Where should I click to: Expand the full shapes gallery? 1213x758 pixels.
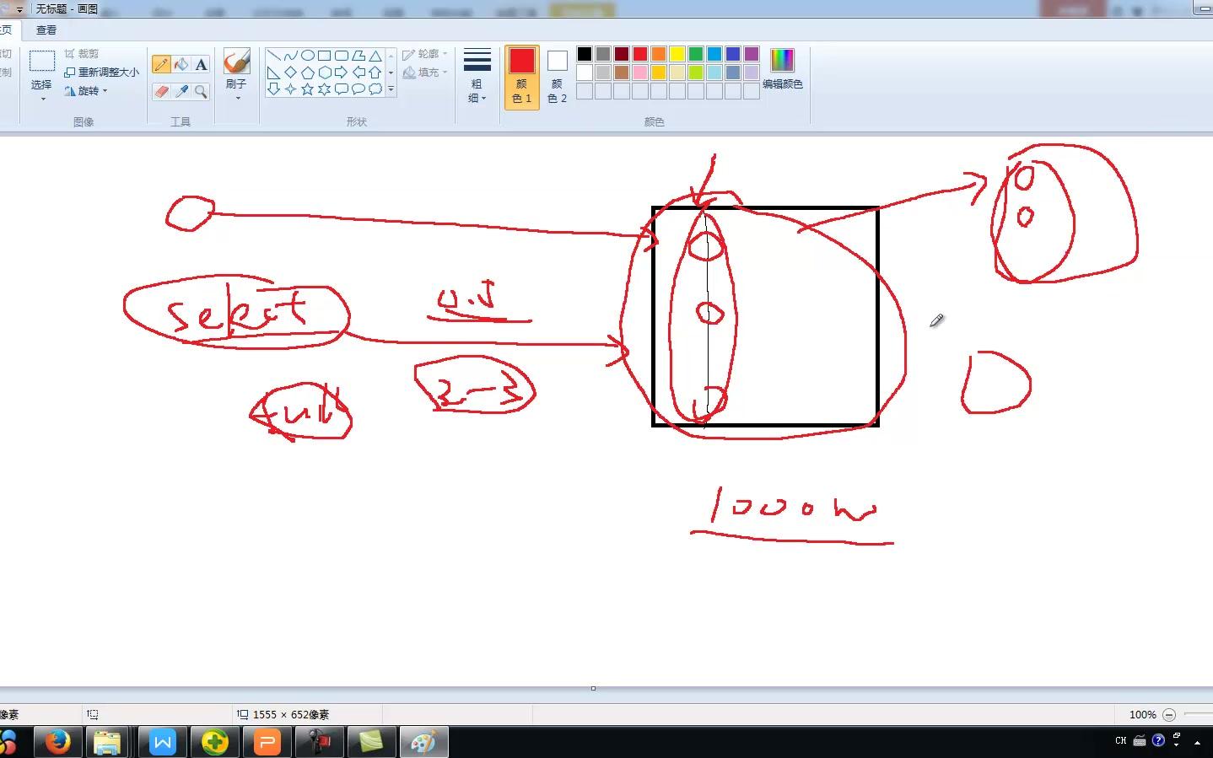click(x=391, y=89)
